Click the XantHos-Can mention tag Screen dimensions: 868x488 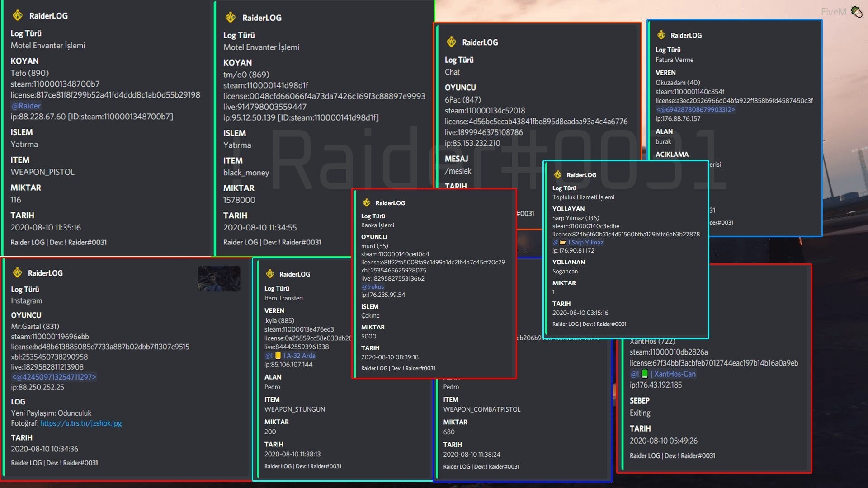(x=663, y=374)
